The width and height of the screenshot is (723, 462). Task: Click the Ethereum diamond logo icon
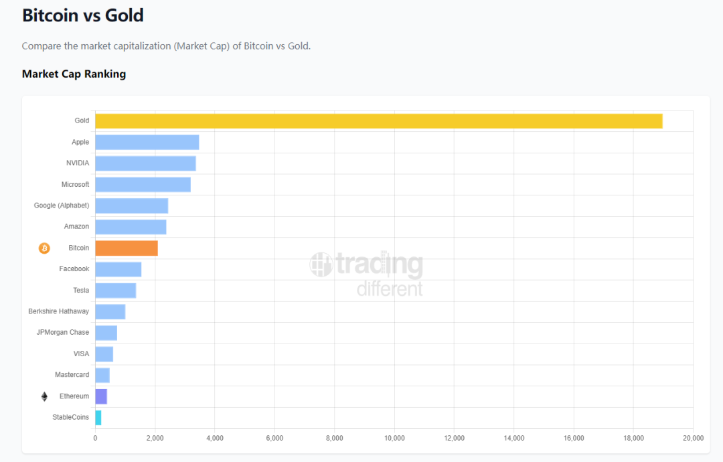coord(44,396)
